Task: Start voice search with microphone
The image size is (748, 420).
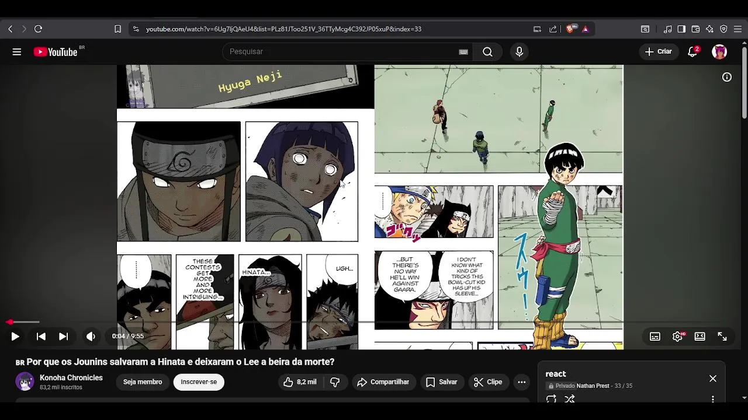Action: [519, 52]
